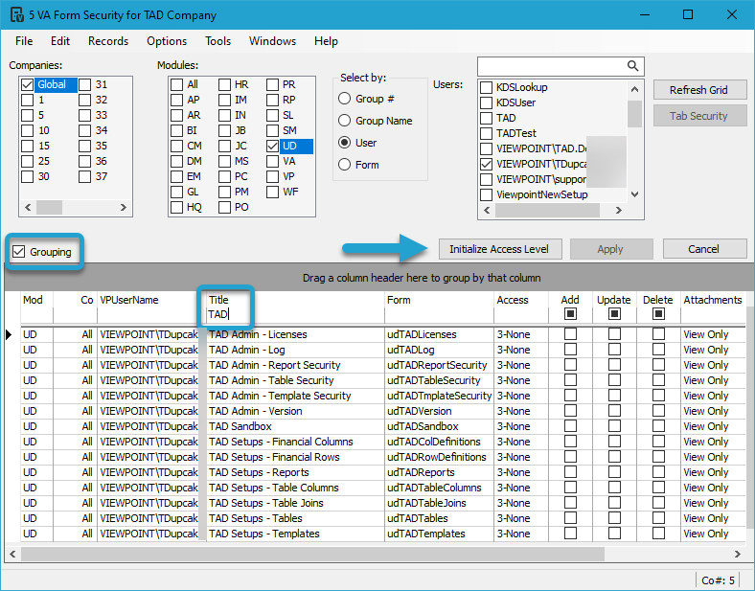Click the Initialize Access Level button
This screenshot has height=591, width=755.
coord(500,249)
